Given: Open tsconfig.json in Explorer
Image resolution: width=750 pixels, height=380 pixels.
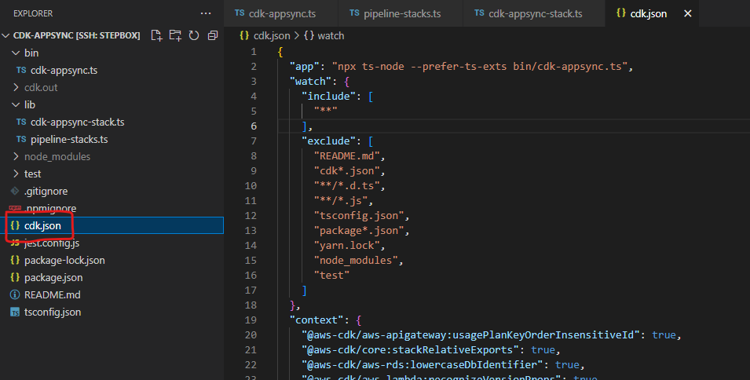Looking at the screenshot, I should click(x=53, y=312).
